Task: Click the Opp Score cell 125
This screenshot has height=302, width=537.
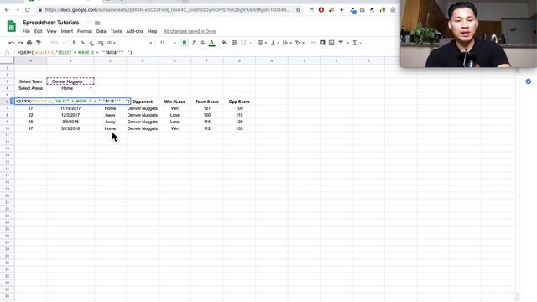Action: [239, 122]
